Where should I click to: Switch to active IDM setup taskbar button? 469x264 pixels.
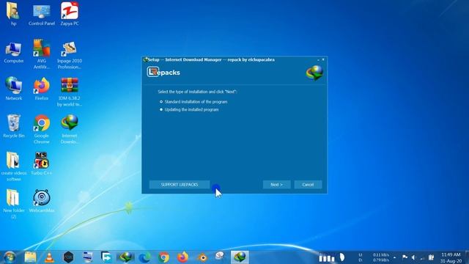[240, 257]
